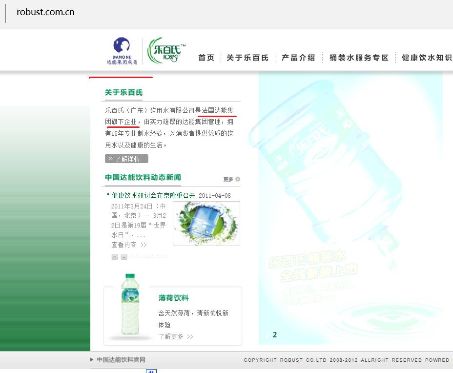Click the water barrel news thumbnail
Viewport: 453px width, 373px height.
click(206, 224)
